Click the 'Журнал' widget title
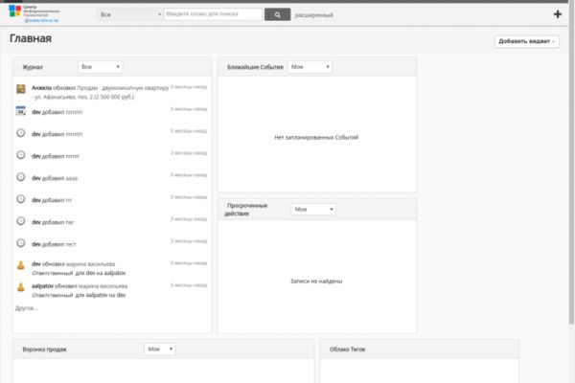 click(x=33, y=67)
